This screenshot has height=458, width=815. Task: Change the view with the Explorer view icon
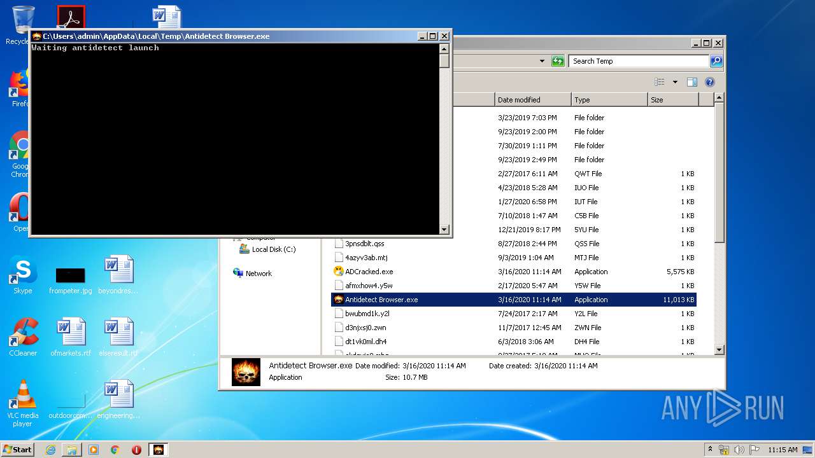pos(660,82)
